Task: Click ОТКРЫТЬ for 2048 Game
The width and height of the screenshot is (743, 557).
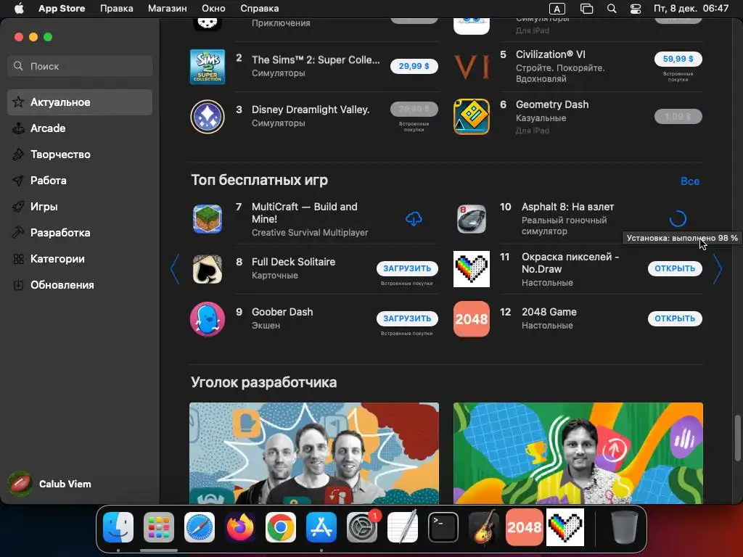Action: point(675,319)
